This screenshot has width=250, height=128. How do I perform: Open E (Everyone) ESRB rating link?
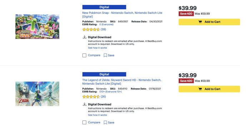click(106, 25)
